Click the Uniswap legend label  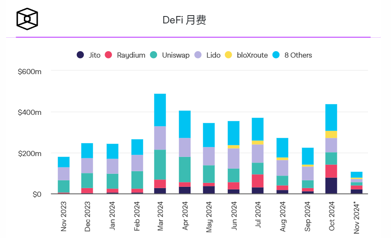176,55
